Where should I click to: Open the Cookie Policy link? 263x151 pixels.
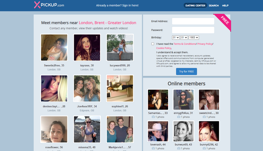click(x=164, y=48)
